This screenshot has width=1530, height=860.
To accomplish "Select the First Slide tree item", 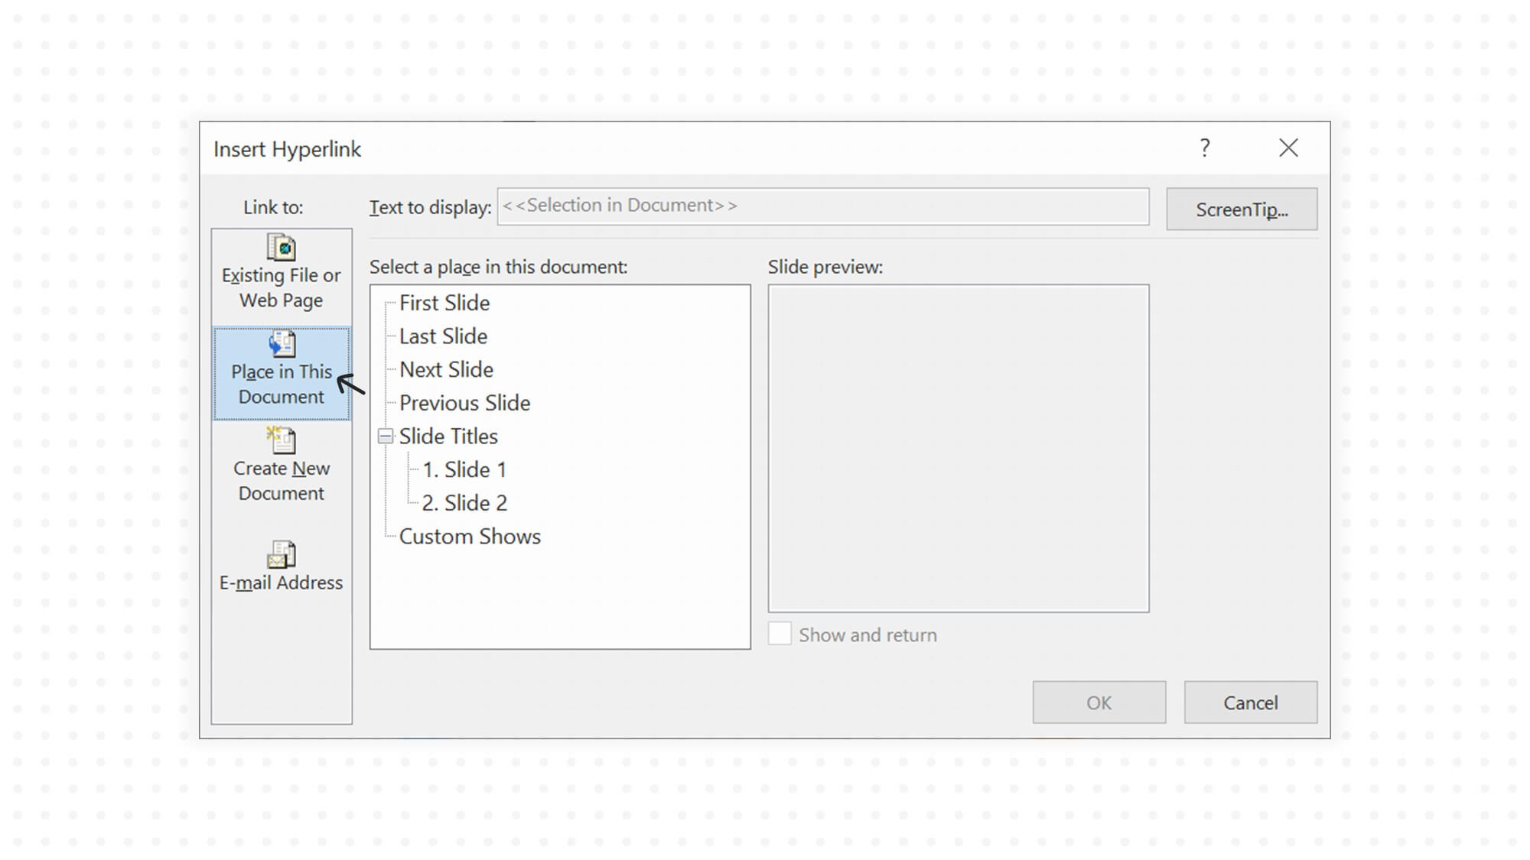I will (444, 303).
